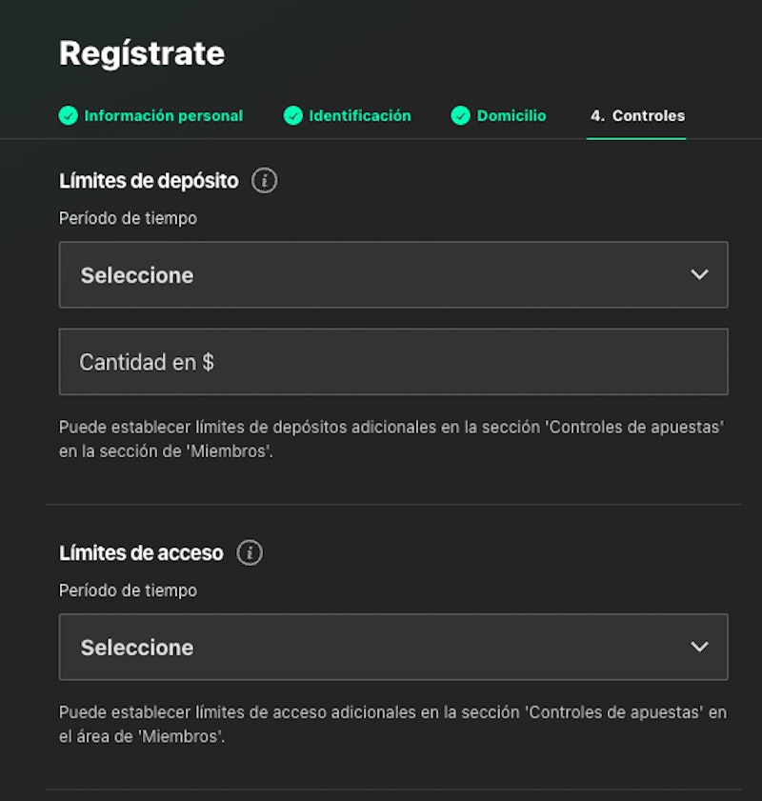The image size is (762, 801).
Task: Click the Período de tiempo label under deposit limits
Action: 128,218
